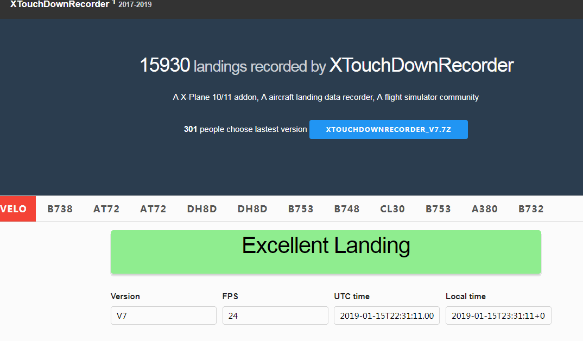Open the CL30 tab
Image resolution: width=583 pixels, height=341 pixels.
(392, 209)
